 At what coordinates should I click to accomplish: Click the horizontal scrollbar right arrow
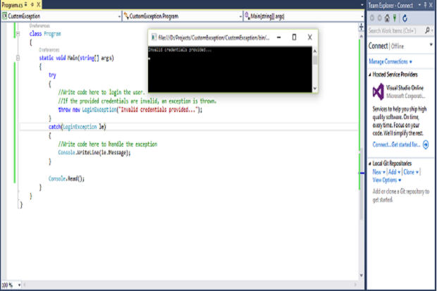(355, 285)
